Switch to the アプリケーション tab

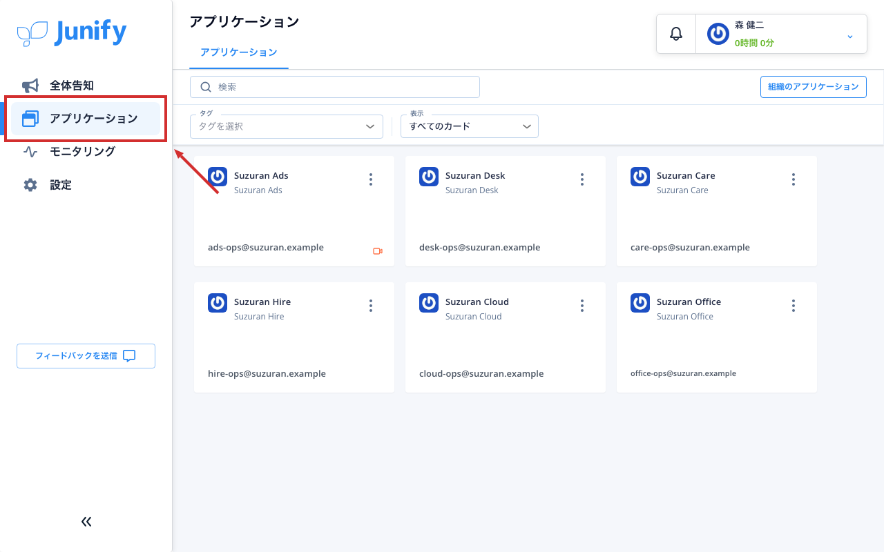point(239,52)
